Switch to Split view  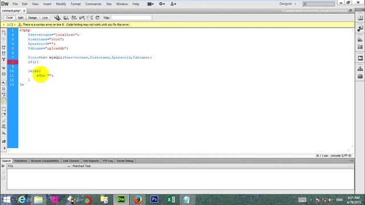tap(21, 18)
